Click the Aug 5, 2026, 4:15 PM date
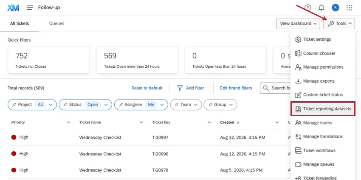Viewport: 361px width, 180px height. pos(241,170)
